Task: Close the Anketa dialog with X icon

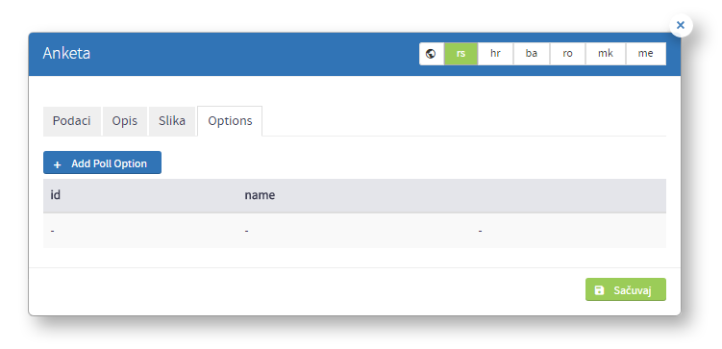Action: coord(681,25)
